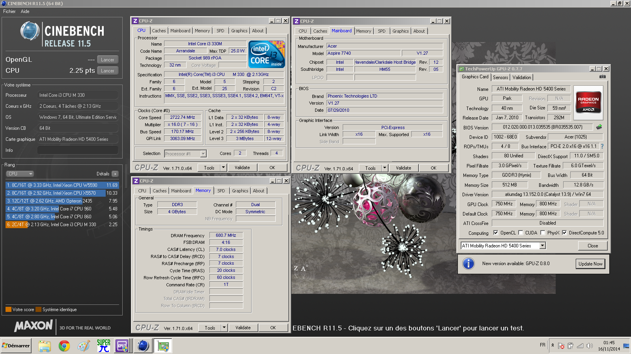The image size is (631, 354).
Task: Open the Aide menu
Action: pos(25,11)
